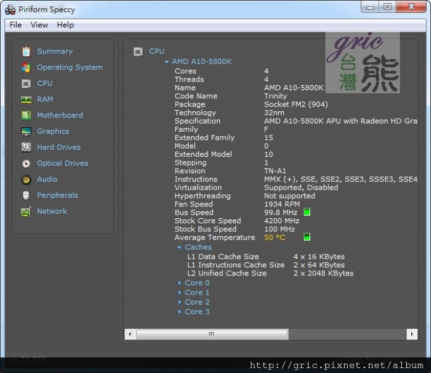
Task: Collapse the AMD A10-5800K tree node
Action: coord(166,62)
